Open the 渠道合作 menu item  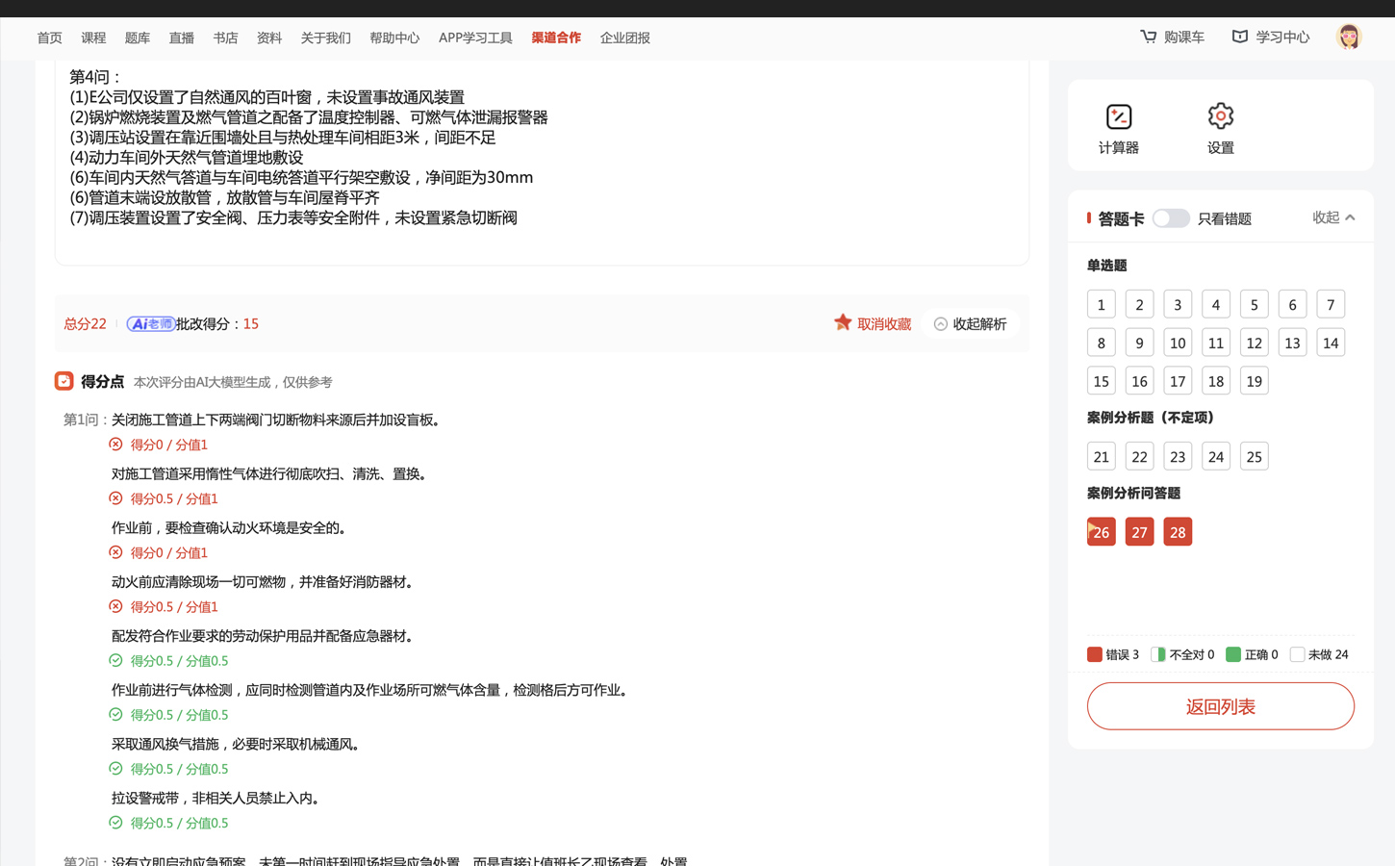556,38
